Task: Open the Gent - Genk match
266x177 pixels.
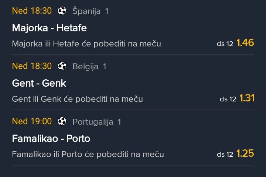Action: 39,83
